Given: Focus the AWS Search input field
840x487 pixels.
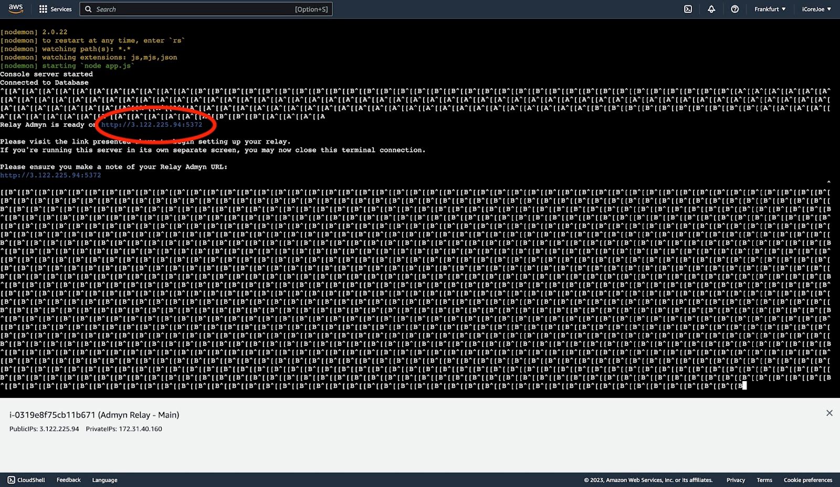Looking at the screenshot, I should coord(206,9).
